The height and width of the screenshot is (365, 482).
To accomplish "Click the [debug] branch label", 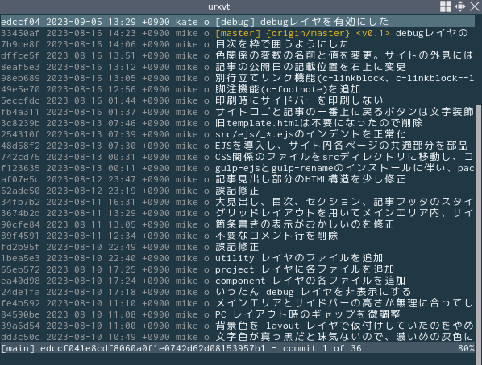I will coord(235,22).
